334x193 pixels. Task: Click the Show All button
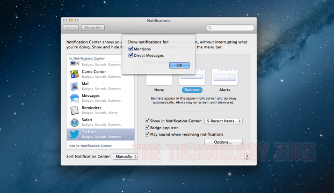93,28
